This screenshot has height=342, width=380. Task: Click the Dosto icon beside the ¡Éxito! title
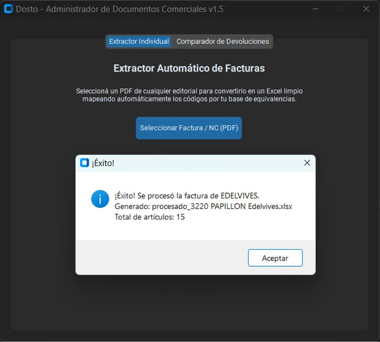(84, 163)
